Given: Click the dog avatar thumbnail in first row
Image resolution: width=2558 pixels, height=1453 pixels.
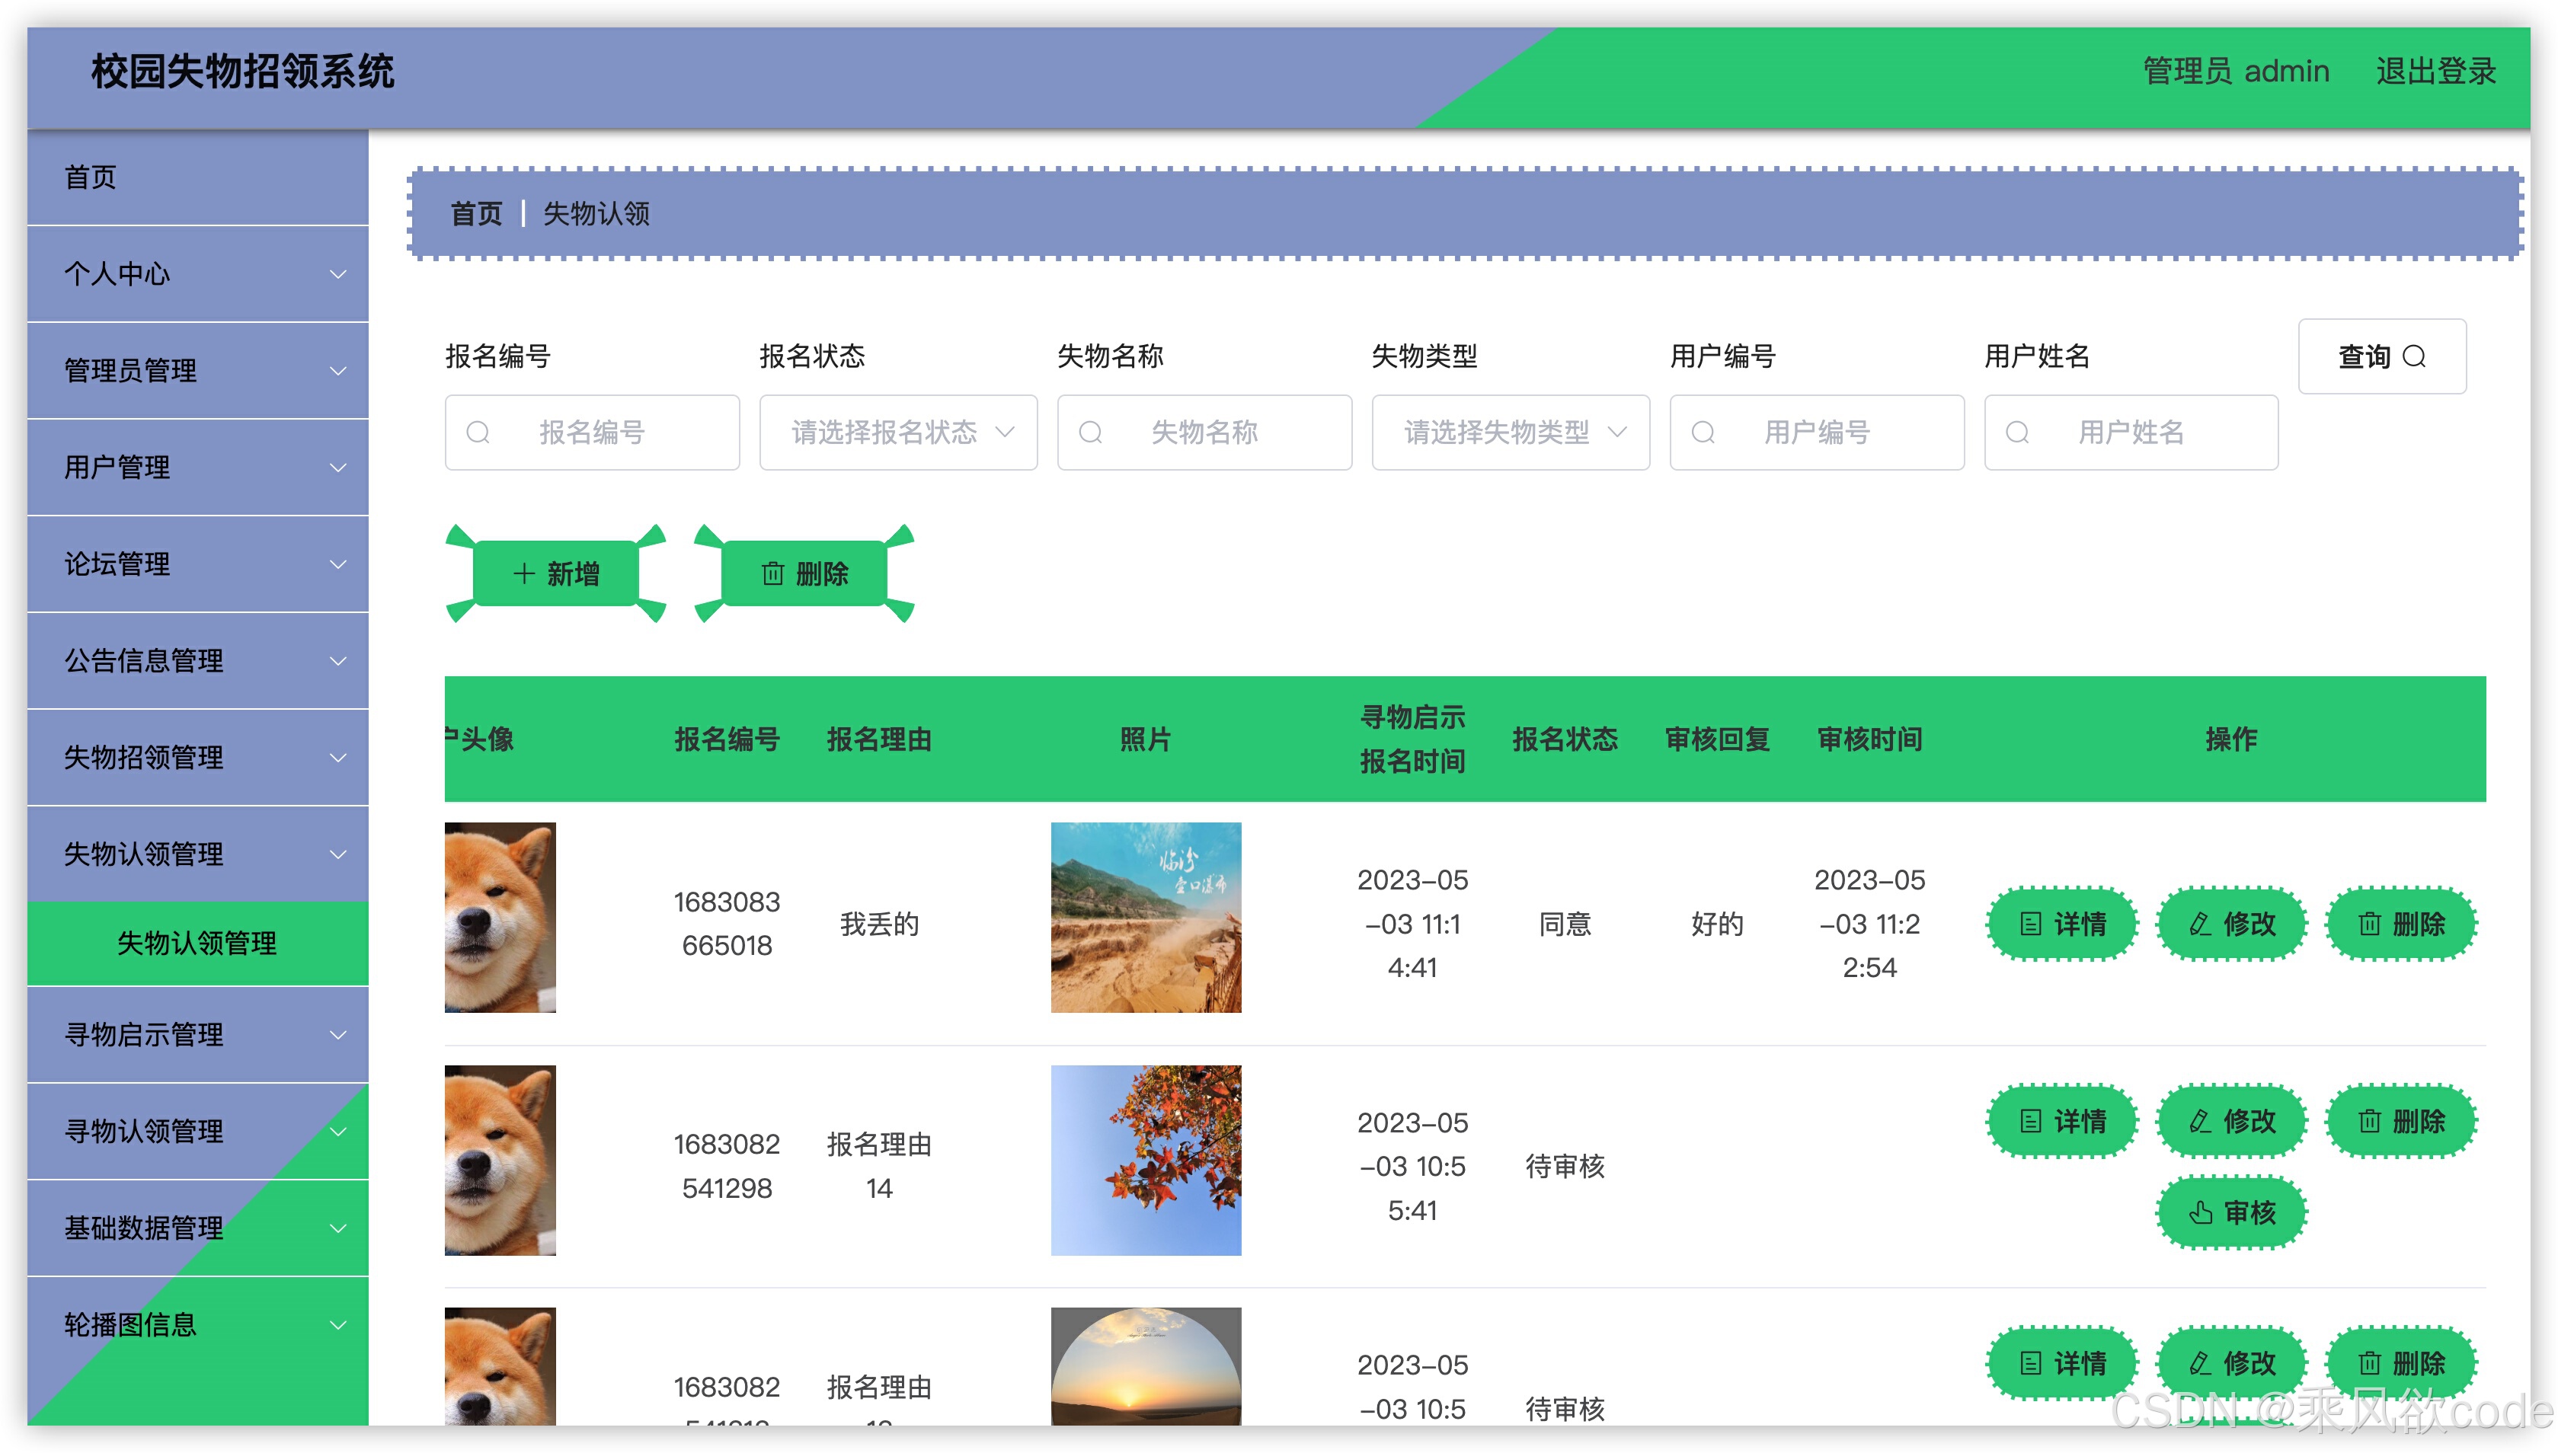Looking at the screenshot, I should coord(498,920).
